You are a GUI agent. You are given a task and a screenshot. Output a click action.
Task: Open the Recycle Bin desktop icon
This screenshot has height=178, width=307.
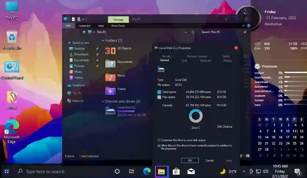12,40
